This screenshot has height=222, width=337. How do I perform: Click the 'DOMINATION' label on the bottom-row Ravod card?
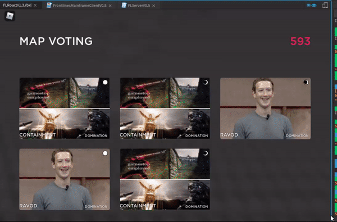coord(96,206)
